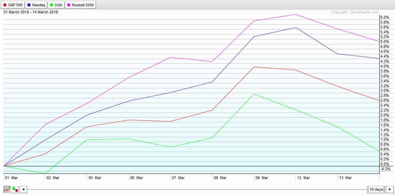The height and width of the screenshot is (195, 395).
Task: Click the green DJIA color swatch
Action: [x=52, y=5]
